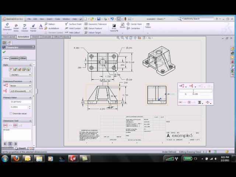
Task: Click the Save icon in toolbar
Action: [x=99, y=19]
